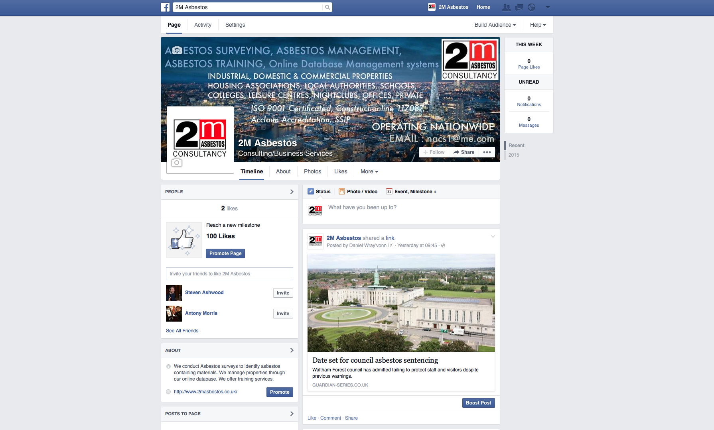
Task: Click Daniel Wray'vonn poster name
Action: (368, 245)
